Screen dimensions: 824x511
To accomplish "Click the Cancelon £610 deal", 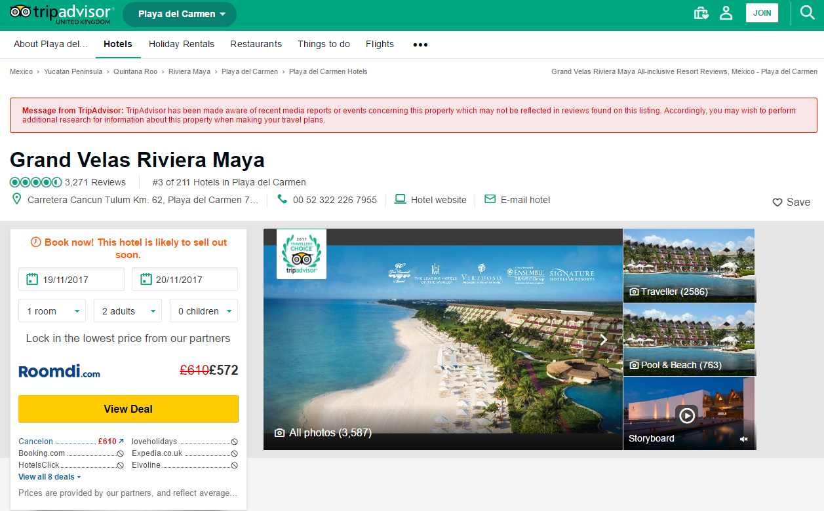I will coord(71,442).
